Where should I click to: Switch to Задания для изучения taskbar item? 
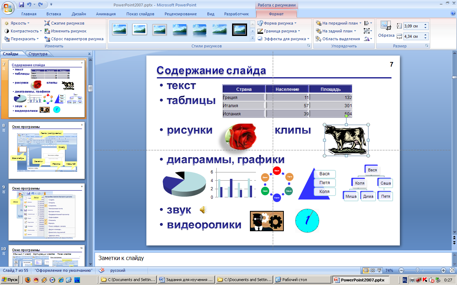186,280
